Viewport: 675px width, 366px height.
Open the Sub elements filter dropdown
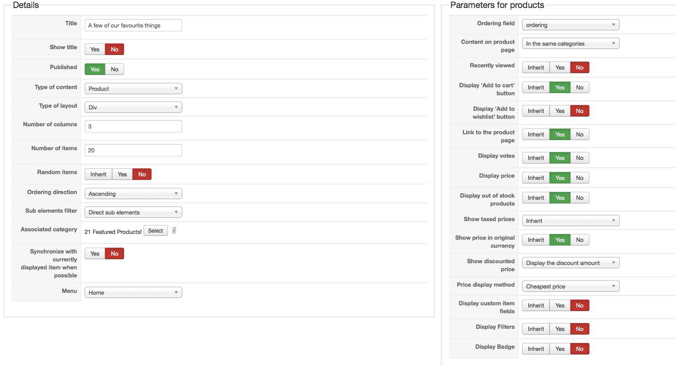click(x=133, y=212)
